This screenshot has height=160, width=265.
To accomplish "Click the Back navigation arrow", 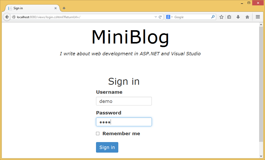I will (7, 17).
